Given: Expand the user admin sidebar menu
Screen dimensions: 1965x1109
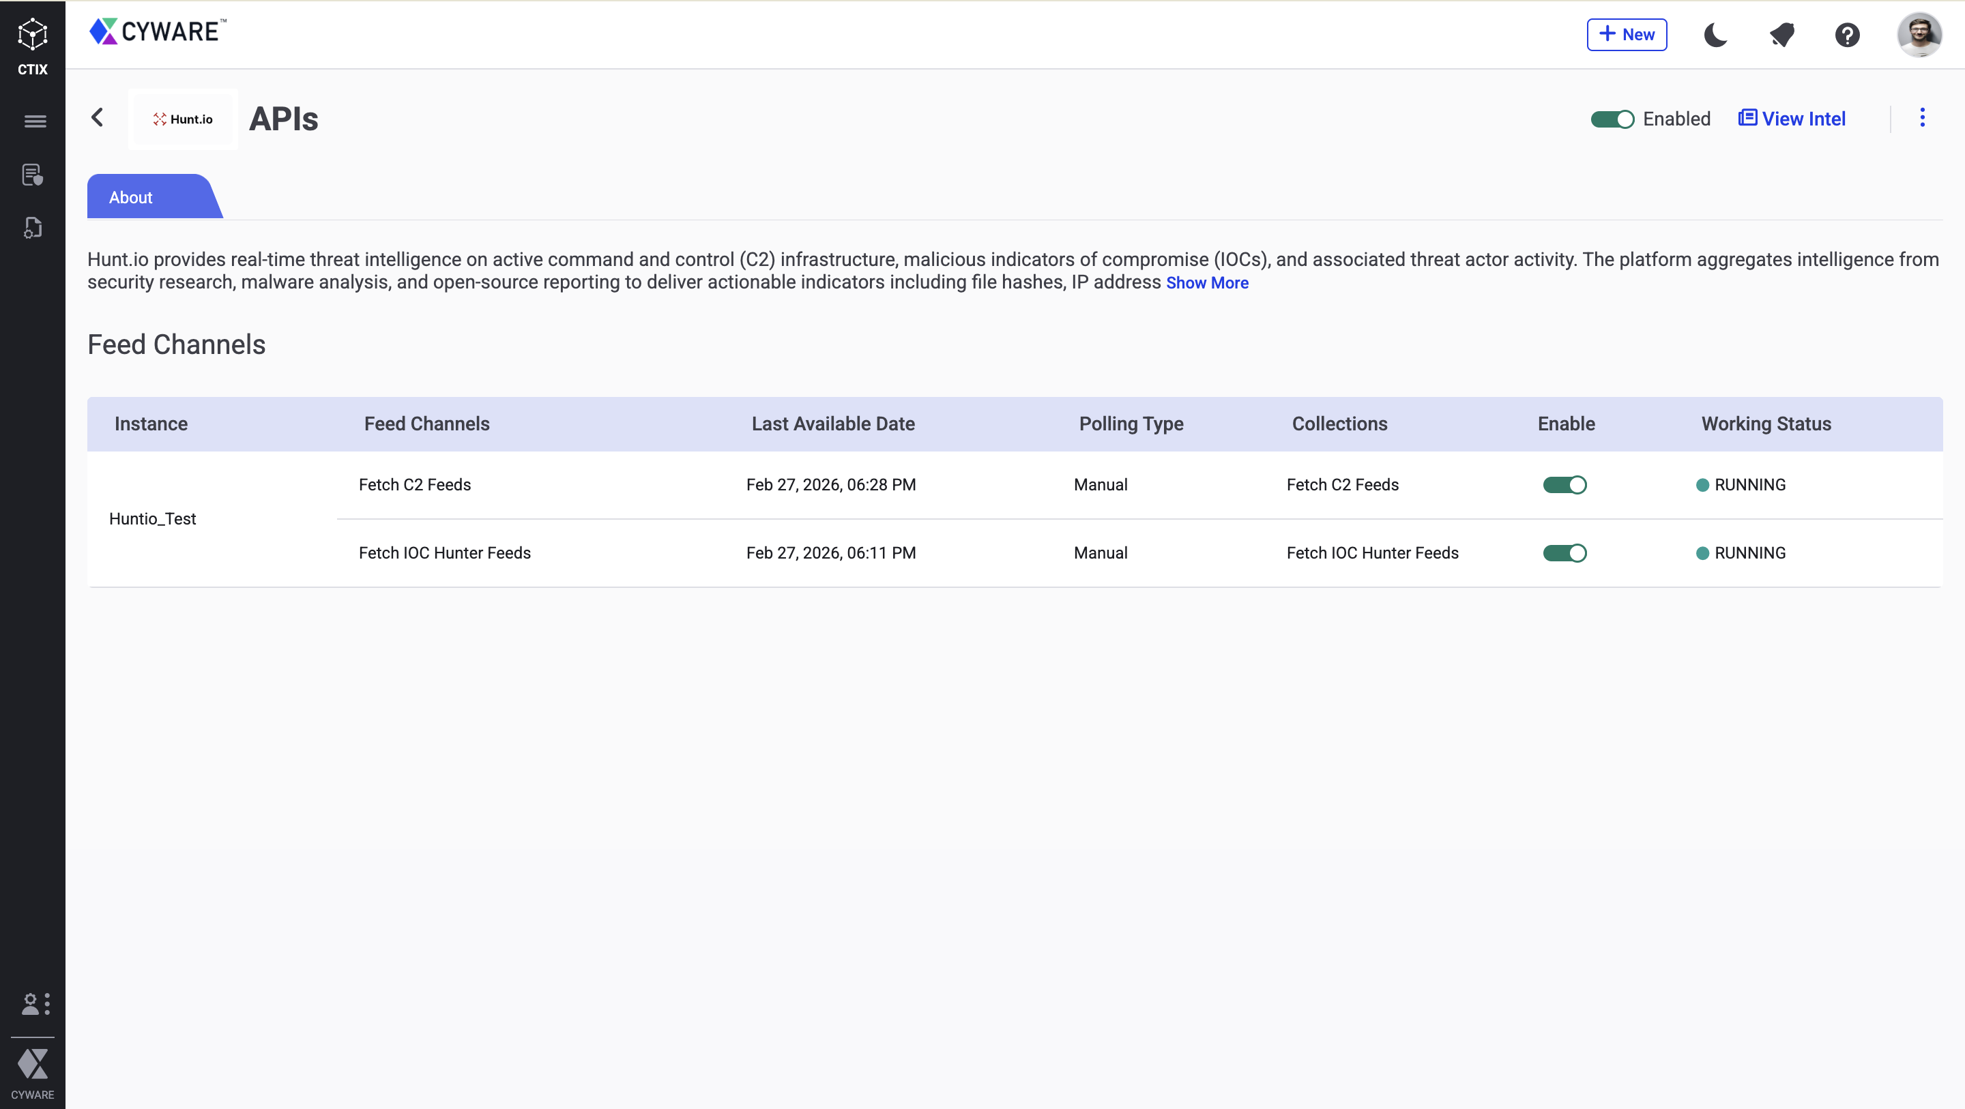Looking at the screenshot, I should click(x=35, y=1004).
